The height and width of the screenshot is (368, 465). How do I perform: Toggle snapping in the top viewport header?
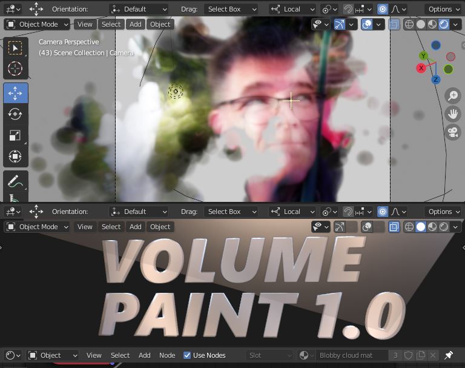[348, 10]
